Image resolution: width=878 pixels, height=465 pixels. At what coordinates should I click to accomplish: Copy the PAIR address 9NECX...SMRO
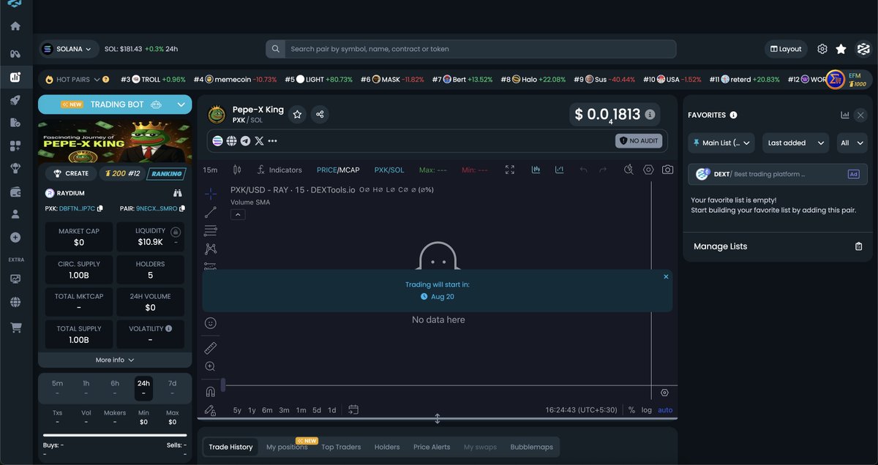click(x=182, y=208)
